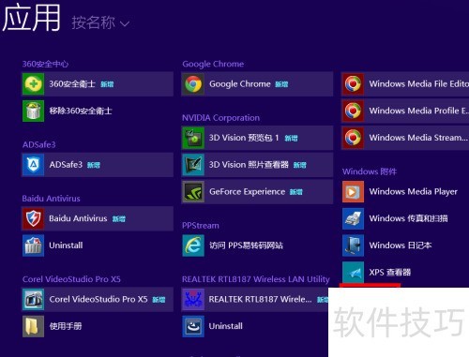Launch Google Chrome from its icon
Viewport: 469px width, 357px height.
pyautogui.click(x=193, y=83)
